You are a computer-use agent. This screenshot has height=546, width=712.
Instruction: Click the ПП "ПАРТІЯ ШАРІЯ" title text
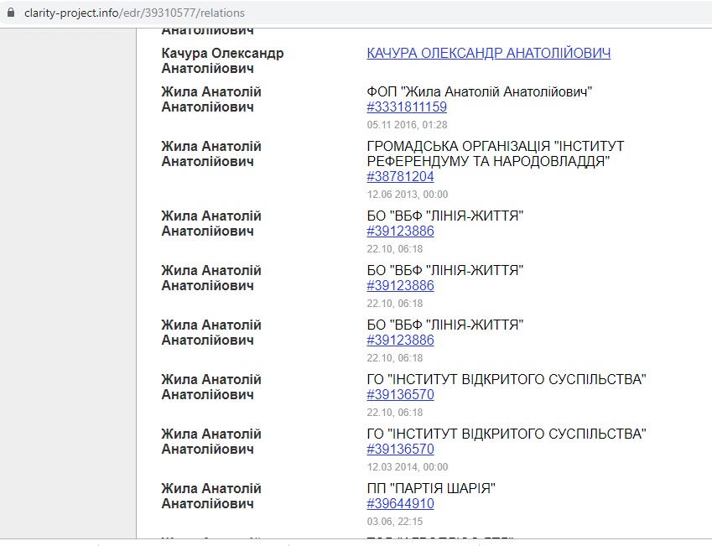pos(431,488)
